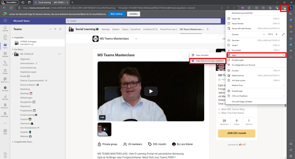Switch to Dateien channel tab
295x159 pixels.
(116, 29)
